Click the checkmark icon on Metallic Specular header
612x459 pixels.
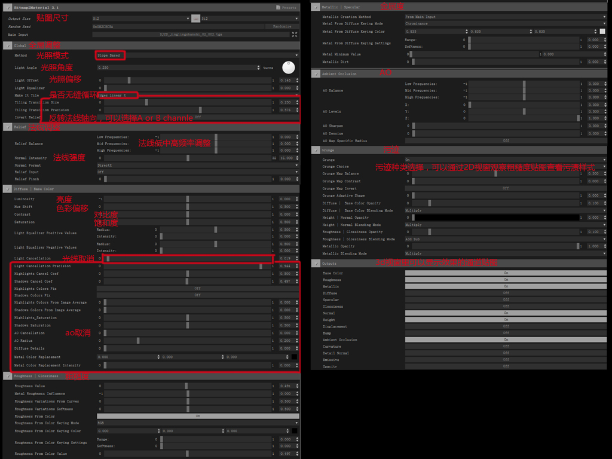pyautogui.click(x=317, y=7)
